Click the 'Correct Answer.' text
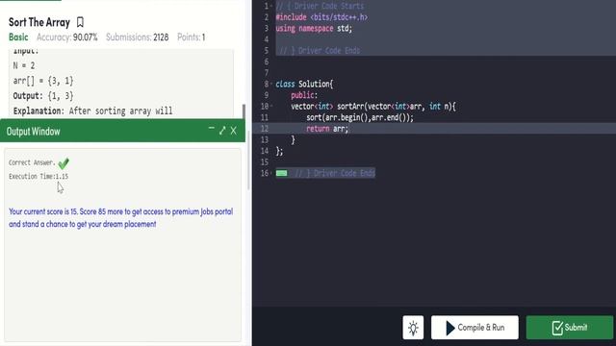The height and width of the screenshot is (346, 616). tap(32, 162)
